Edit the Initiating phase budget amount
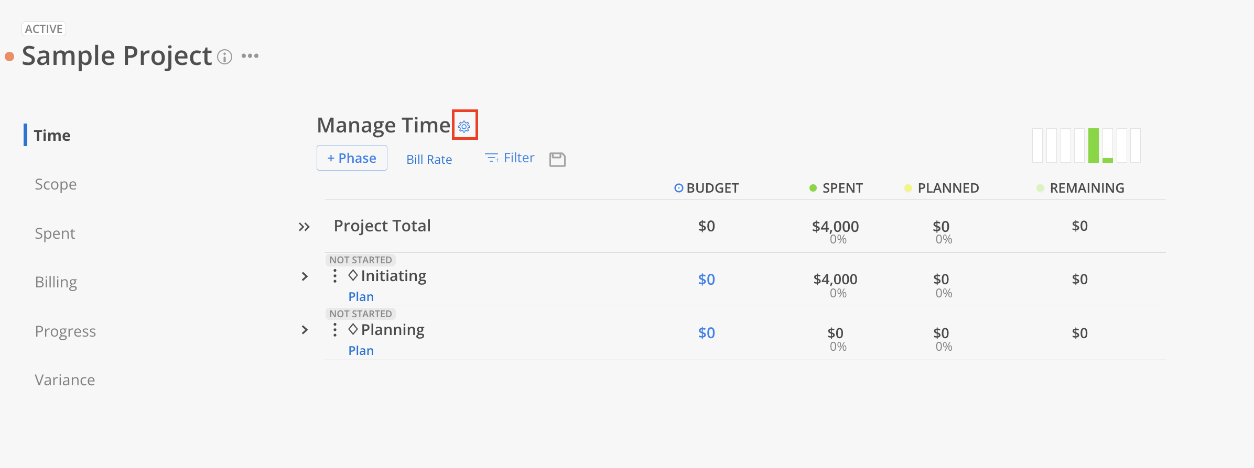Viewport: 1254px width, 468px height. coord(706,280)
